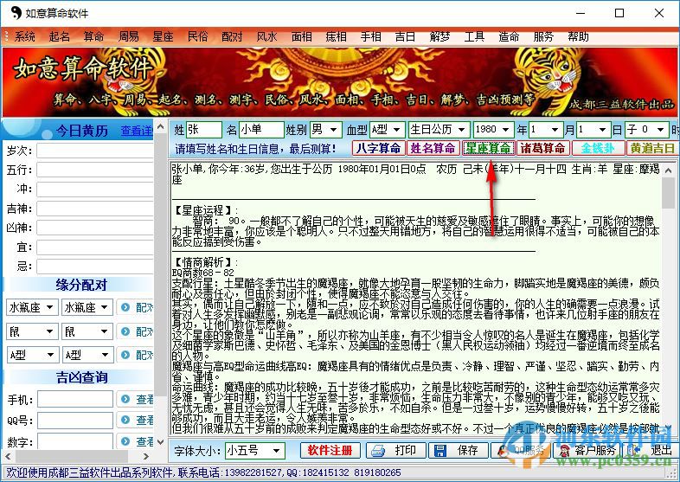Open second 鼠 animal sign dropdown

click(x=87, y=332)
